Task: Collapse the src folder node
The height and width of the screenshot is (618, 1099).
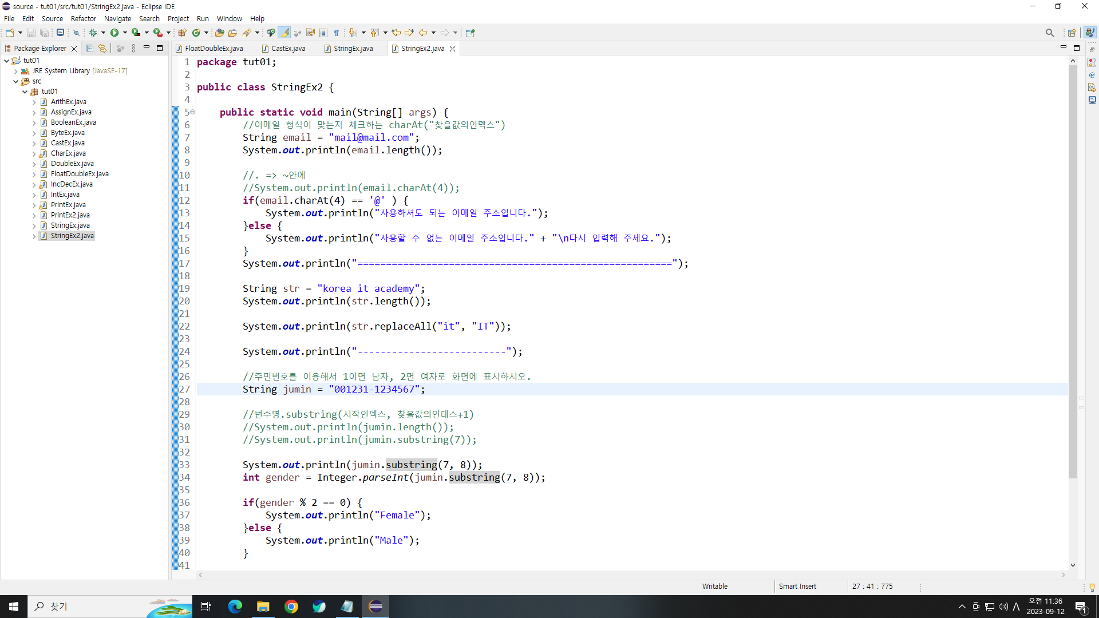Action: (16, 81)
